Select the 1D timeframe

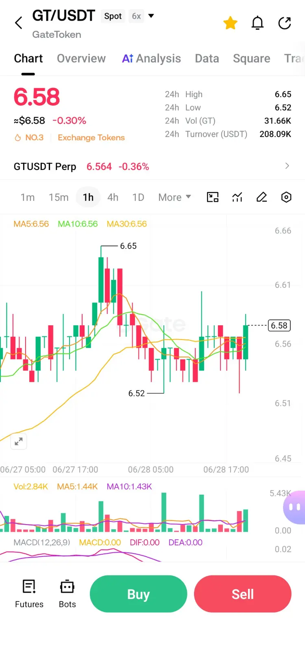pyautogui.click(x=138, y=197)
